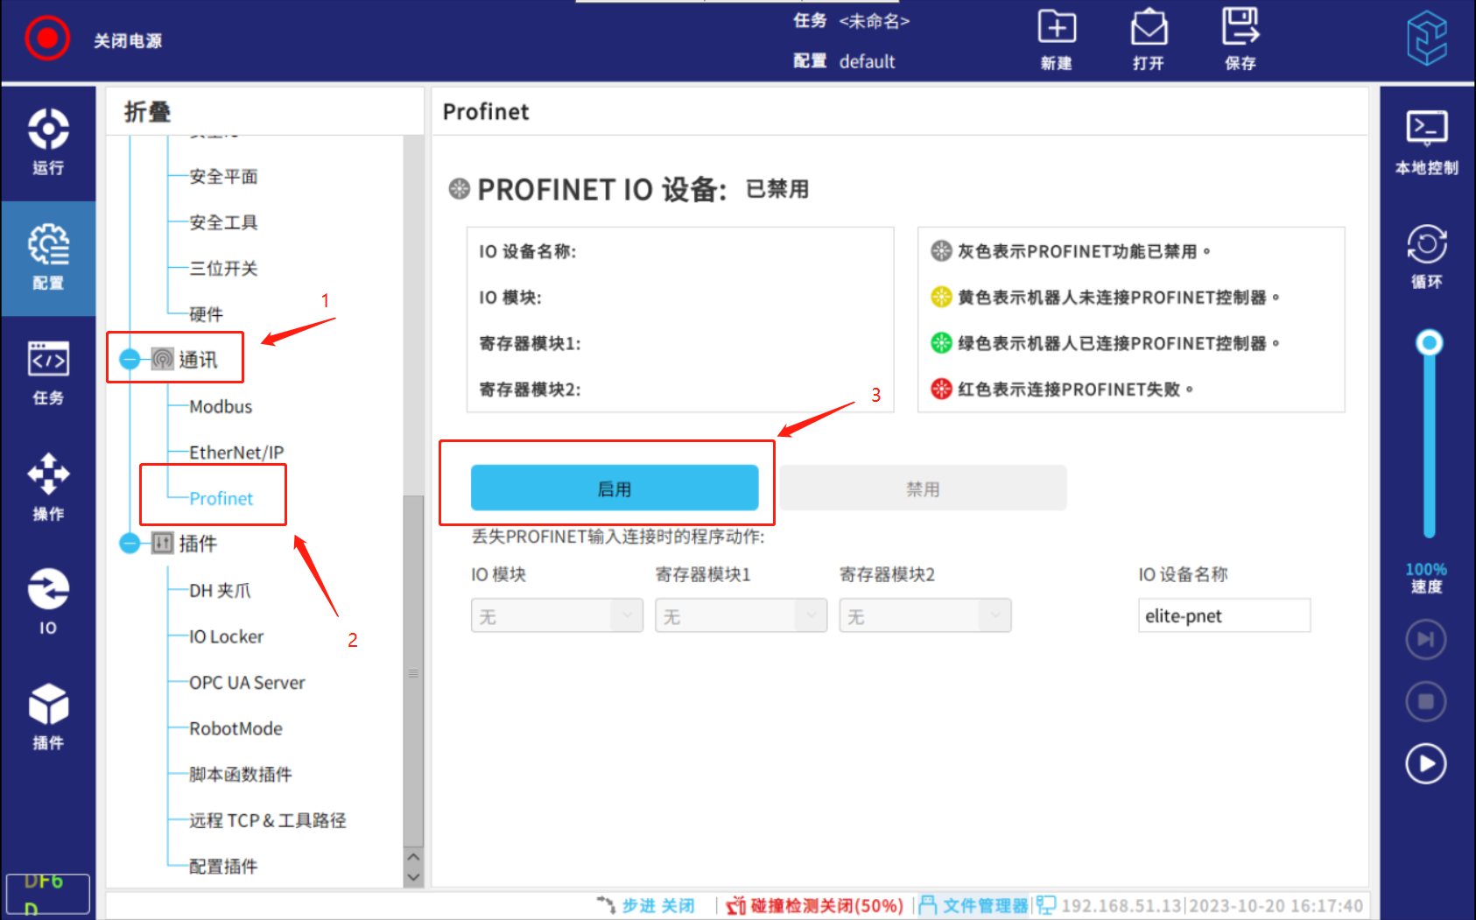Open the local control terminal icon
The height and width of the screenshot is (920, 1476).
click(x=1426, y=128)
